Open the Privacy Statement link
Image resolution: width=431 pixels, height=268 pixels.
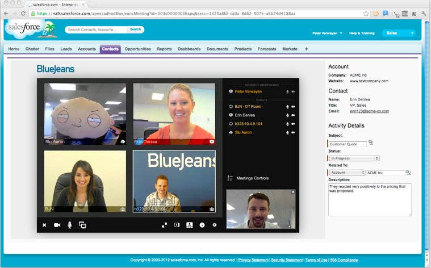(x=253, y=260)
